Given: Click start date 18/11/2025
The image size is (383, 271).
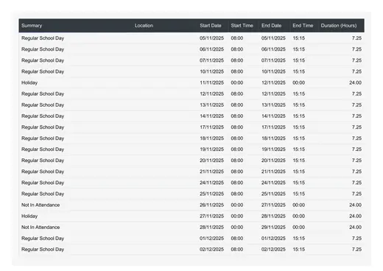Looking at the screenshot, I should point(211,138).
